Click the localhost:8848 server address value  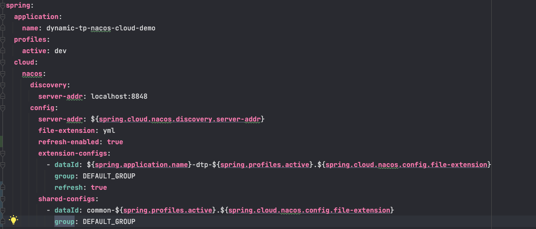click(x=119, y=97)
